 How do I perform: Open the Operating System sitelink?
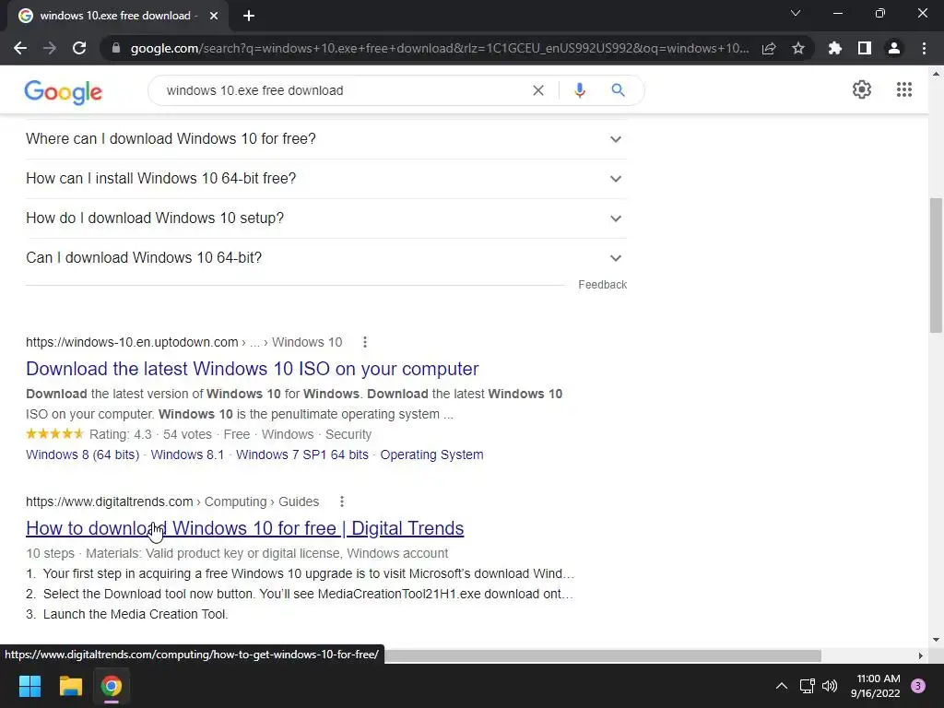tap(431, 454)
